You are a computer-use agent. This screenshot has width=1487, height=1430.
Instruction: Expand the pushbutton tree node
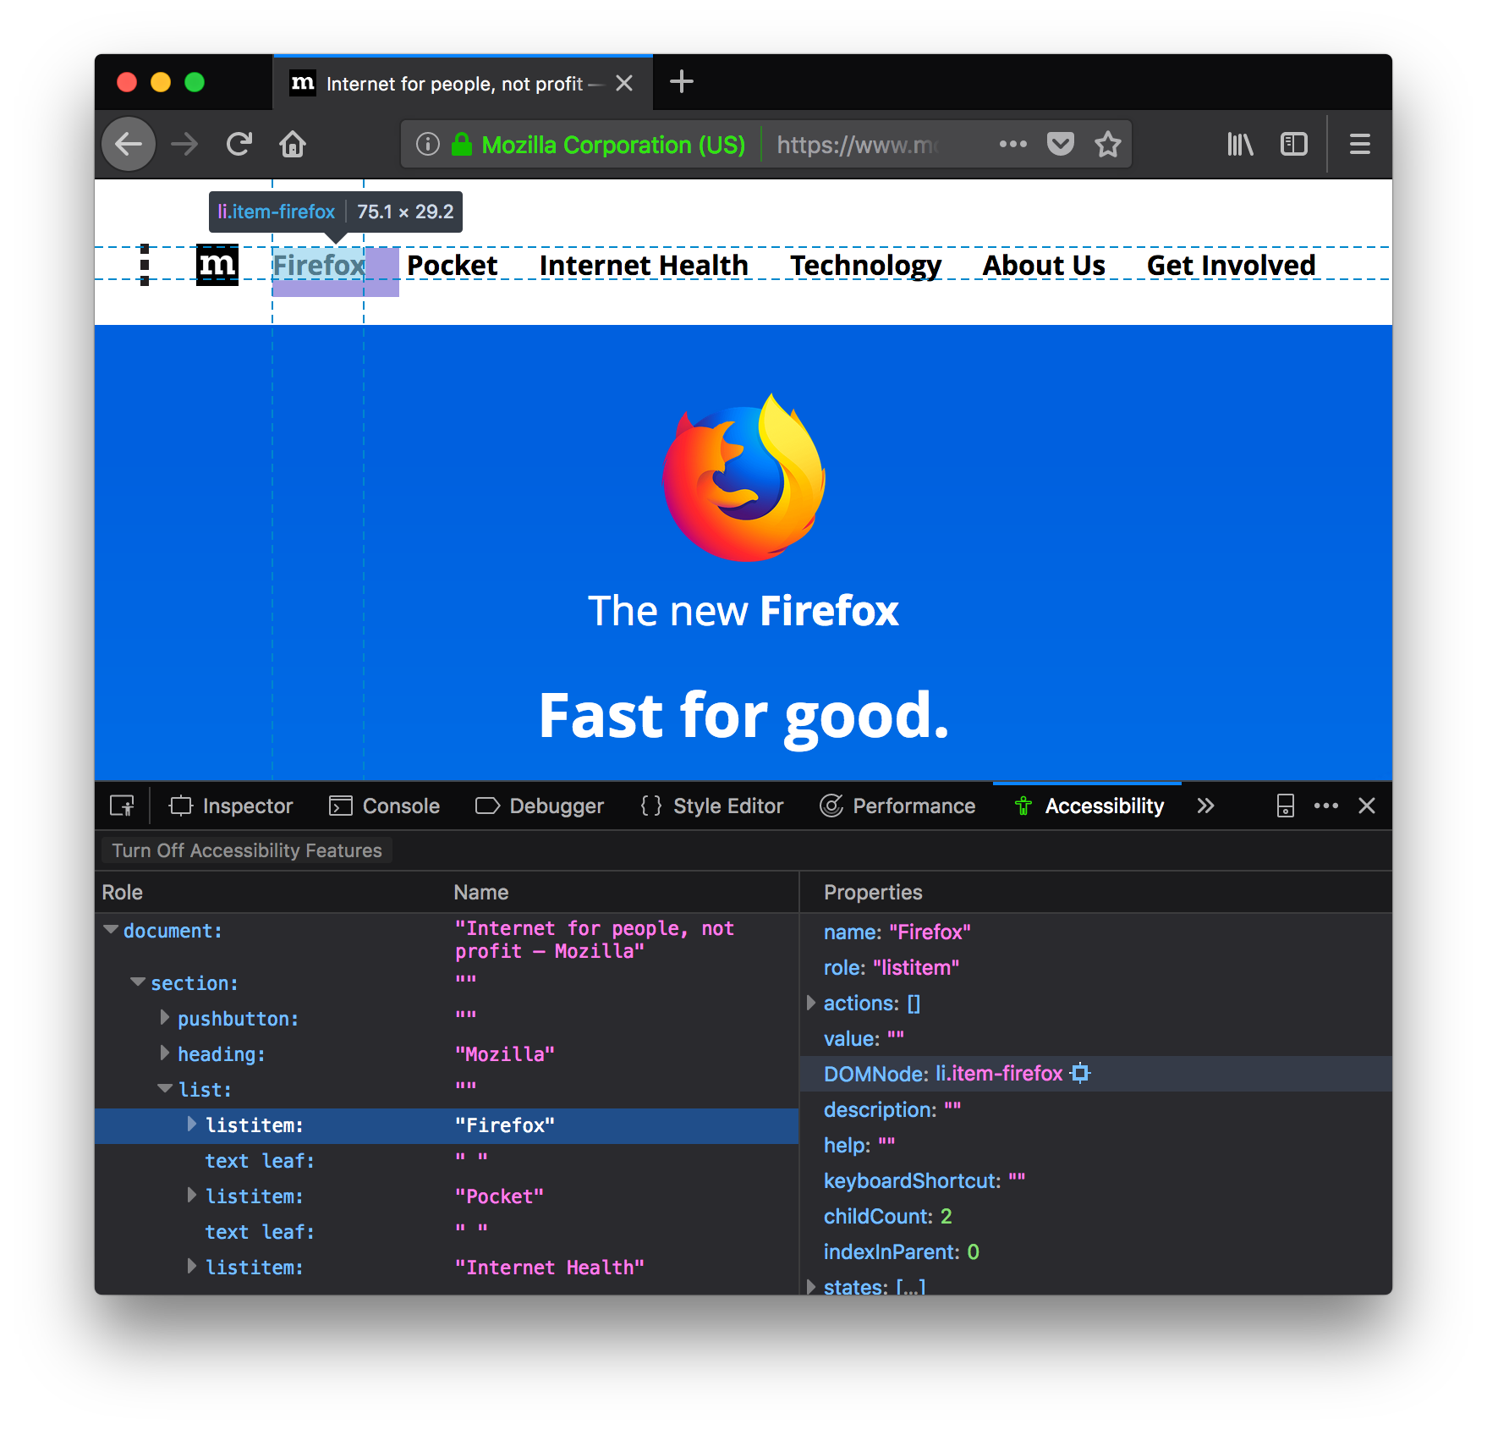pos(165,1017)
